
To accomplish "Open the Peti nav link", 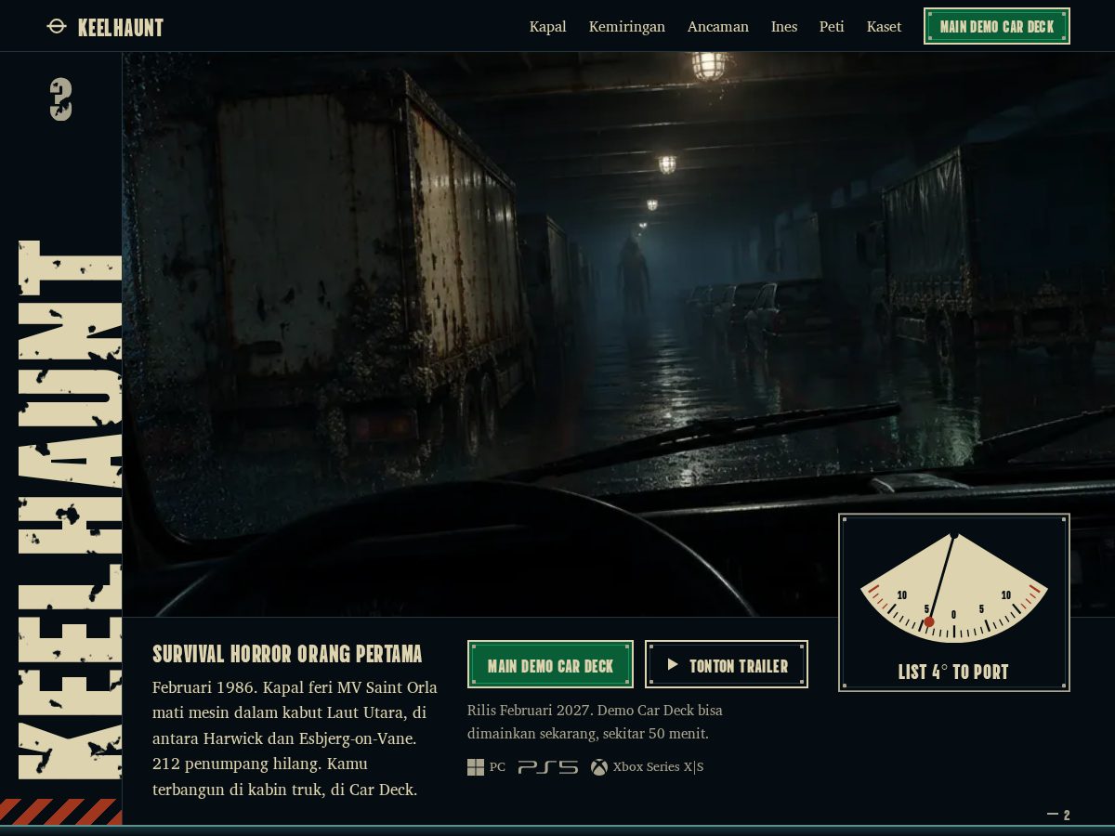I will tap(832, 27).
